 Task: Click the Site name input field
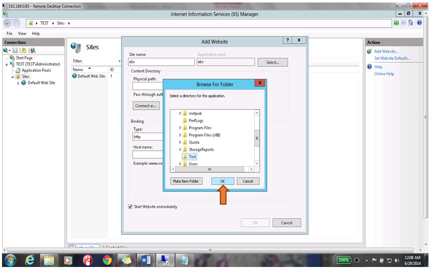(161, 62)
